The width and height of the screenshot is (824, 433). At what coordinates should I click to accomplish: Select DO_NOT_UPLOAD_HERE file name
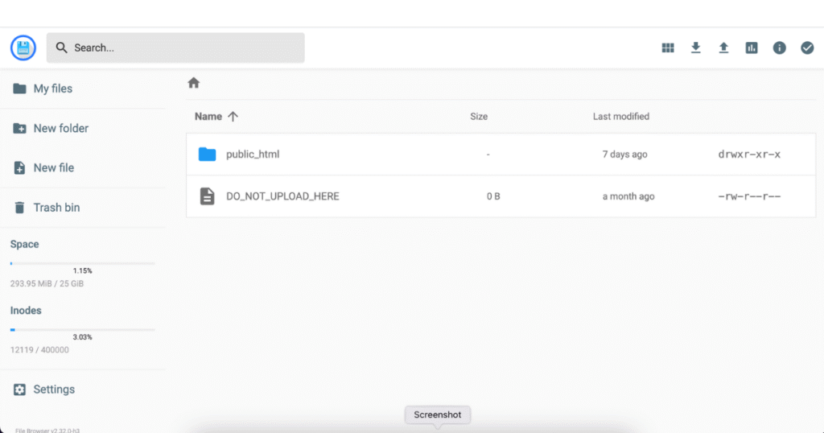282,196
